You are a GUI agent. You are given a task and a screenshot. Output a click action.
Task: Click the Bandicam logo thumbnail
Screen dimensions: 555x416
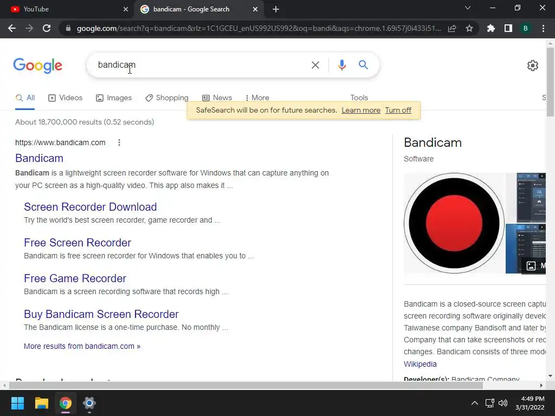454,223
